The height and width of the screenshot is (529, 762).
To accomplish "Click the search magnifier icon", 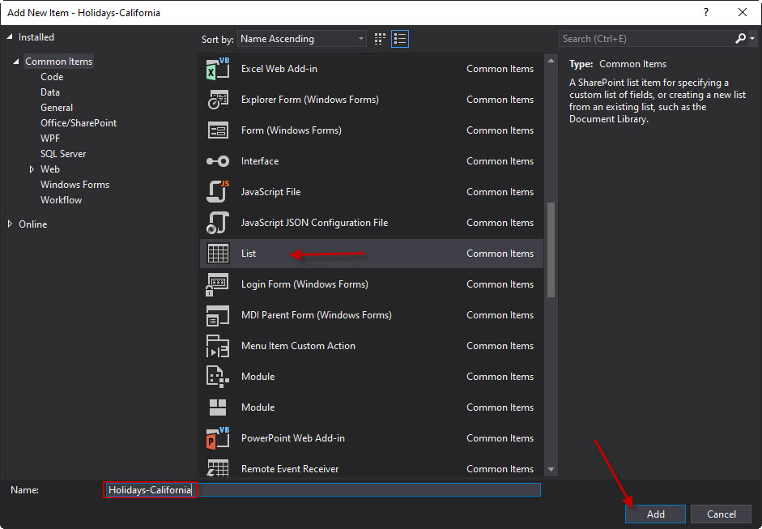I will point(740,38).
